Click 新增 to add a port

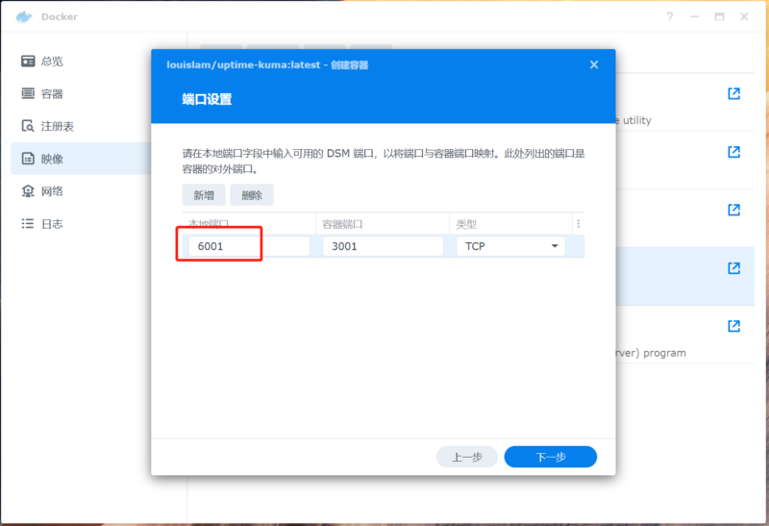coord(204,195)
